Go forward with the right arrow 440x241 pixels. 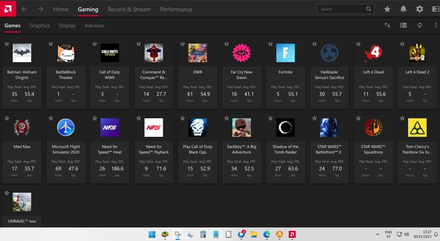click(40, 9)
